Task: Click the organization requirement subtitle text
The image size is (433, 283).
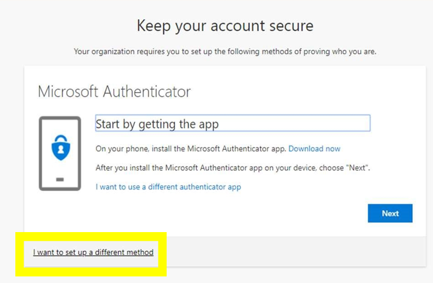Action: click(225, 51)
